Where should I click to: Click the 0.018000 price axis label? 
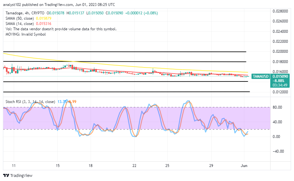pos(280,62)
